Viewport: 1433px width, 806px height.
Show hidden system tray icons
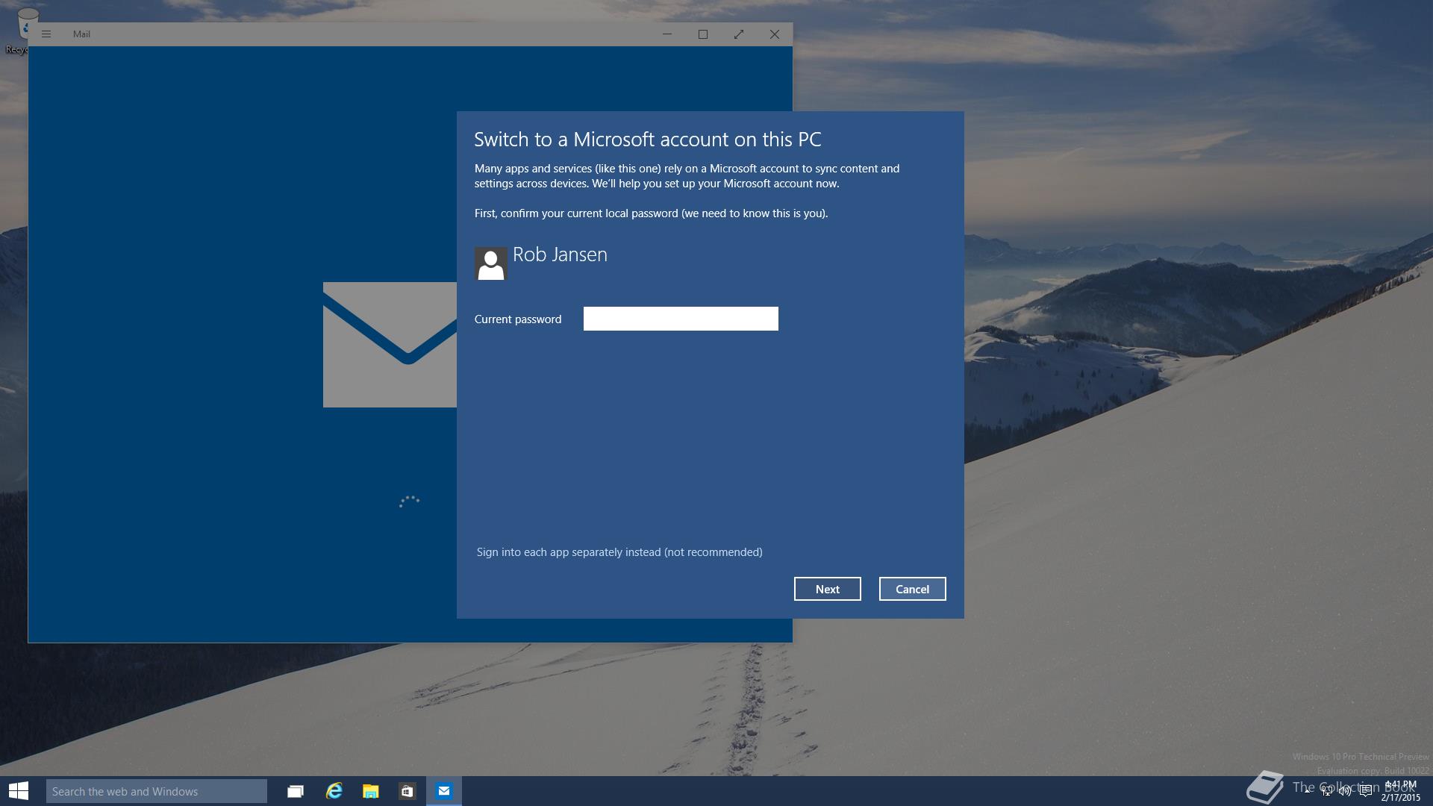click(x=1308, y=791)
